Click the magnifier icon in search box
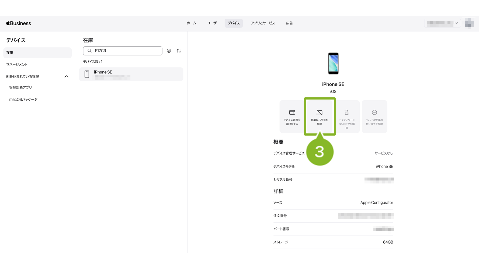The image size is (479, 269). tap(90, 51)
